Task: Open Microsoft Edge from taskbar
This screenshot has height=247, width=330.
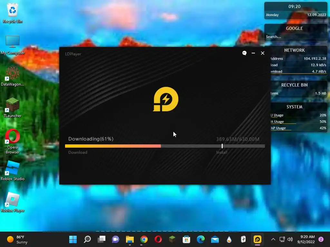Action: click(x=200, y=239)
